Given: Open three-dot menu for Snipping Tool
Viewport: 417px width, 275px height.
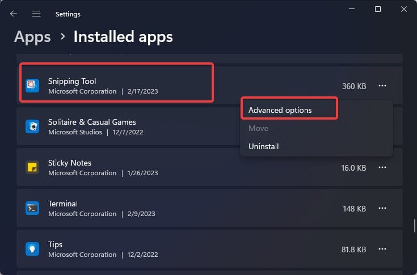Looking at the screenshot, I should click(382, 86).
